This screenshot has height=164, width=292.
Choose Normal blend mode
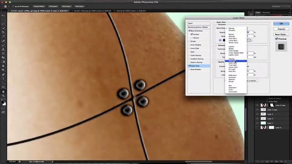pos(231,28)
